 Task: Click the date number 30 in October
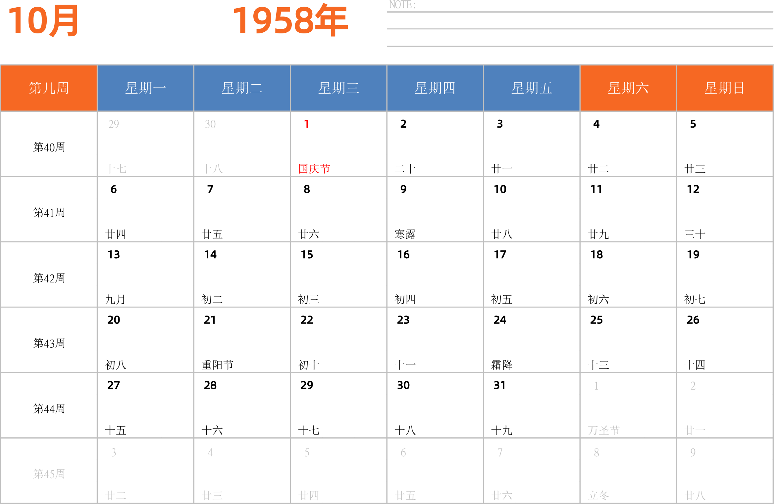pyautogui.click(x=403, y=385)
